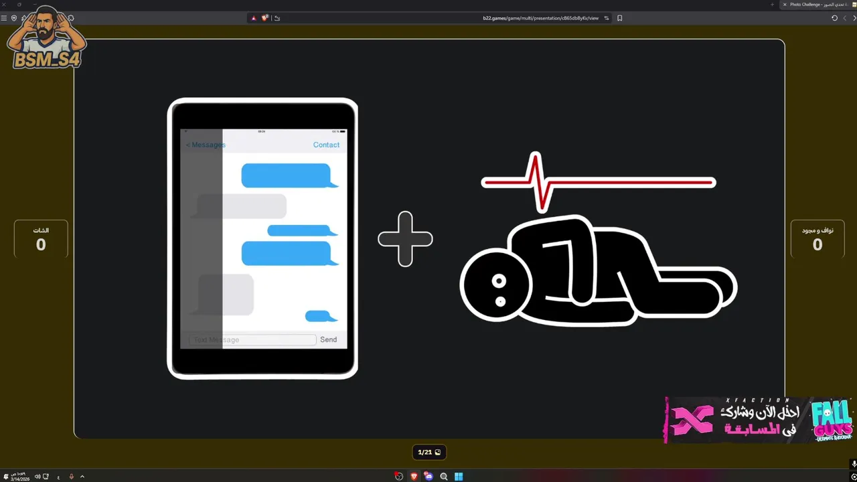
Task: Open the Brave Shields lion icon
Action: pos(264,18)
